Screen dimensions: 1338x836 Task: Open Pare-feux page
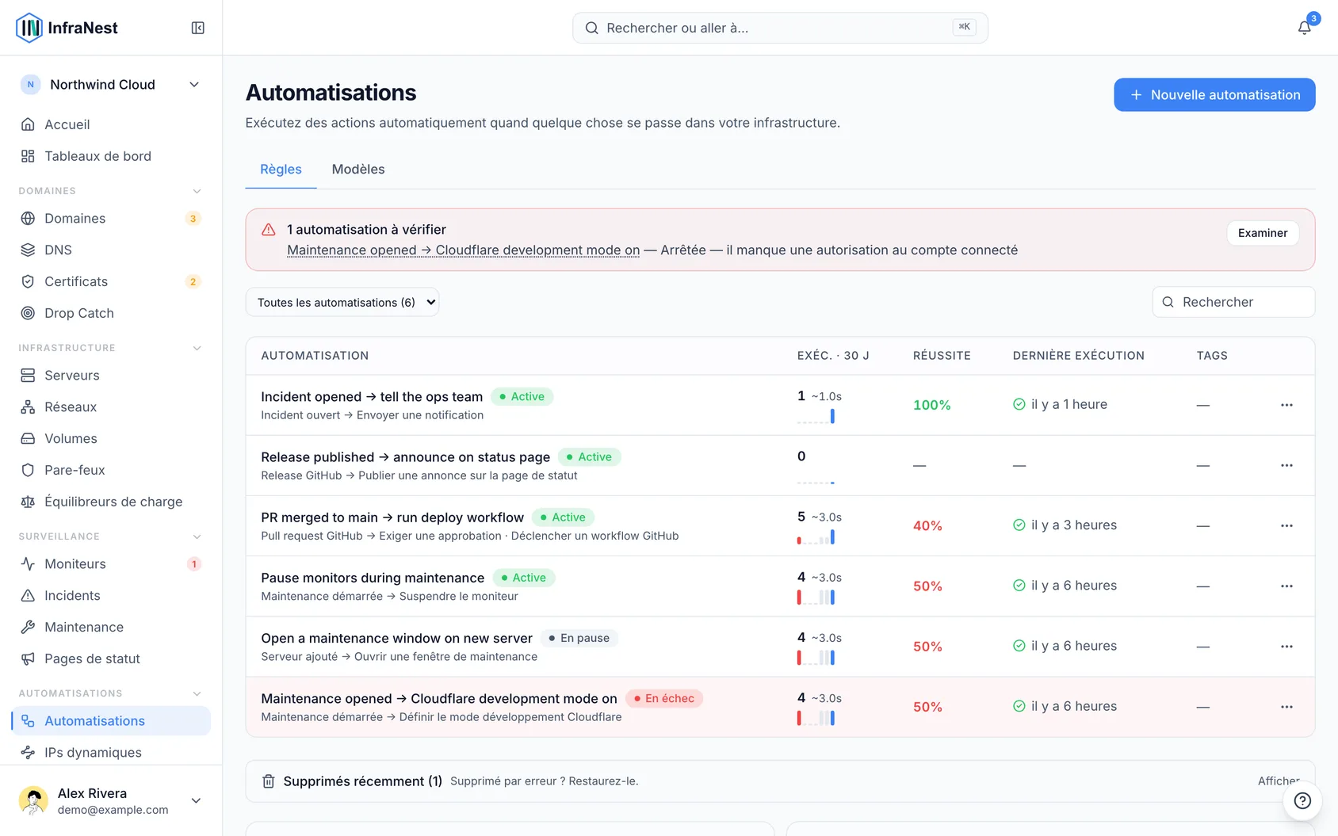tap(111, 470)
